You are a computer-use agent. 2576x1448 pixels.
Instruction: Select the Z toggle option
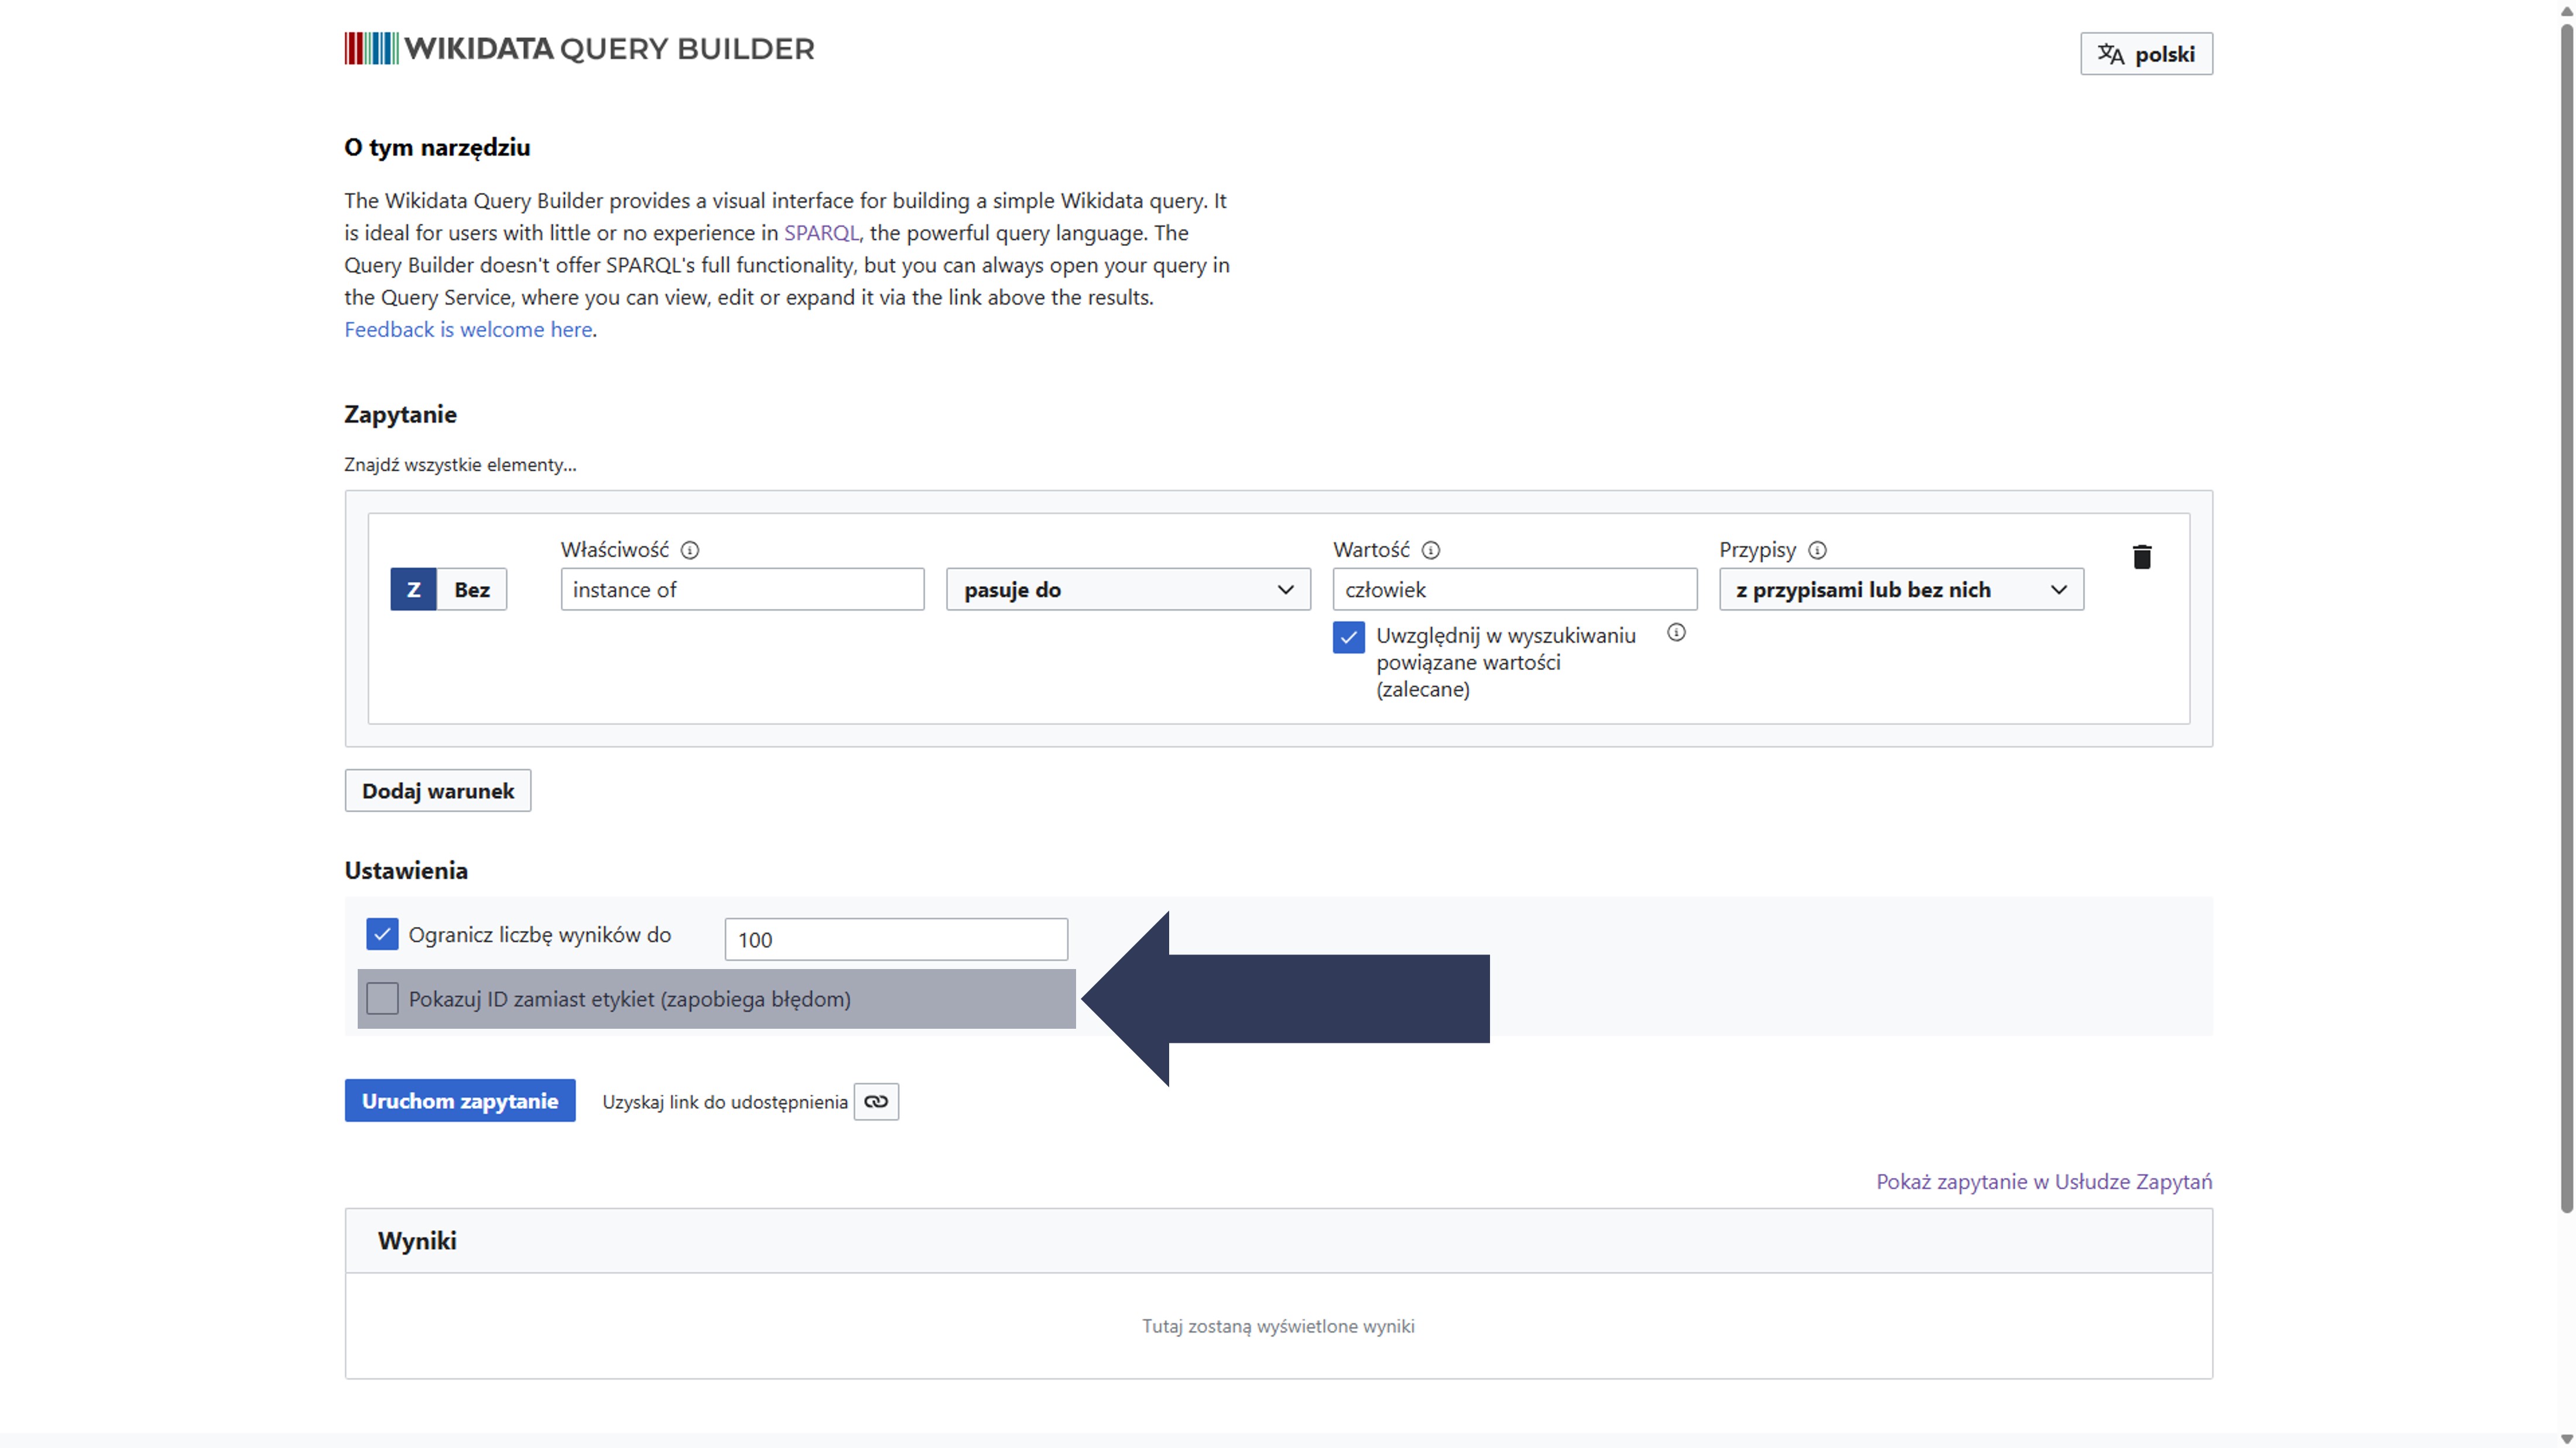(x=413, y=590)
